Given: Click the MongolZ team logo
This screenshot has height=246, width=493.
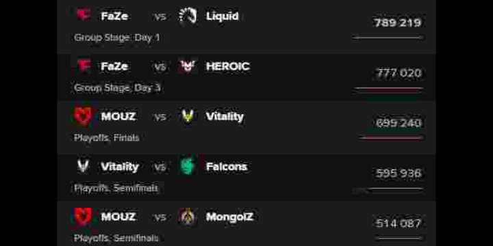Looking at the screenshot, I should pos(188,217).
